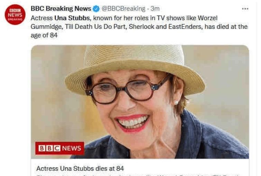Click Sherlock and EastEnders in tweet text

coord(165,27)
